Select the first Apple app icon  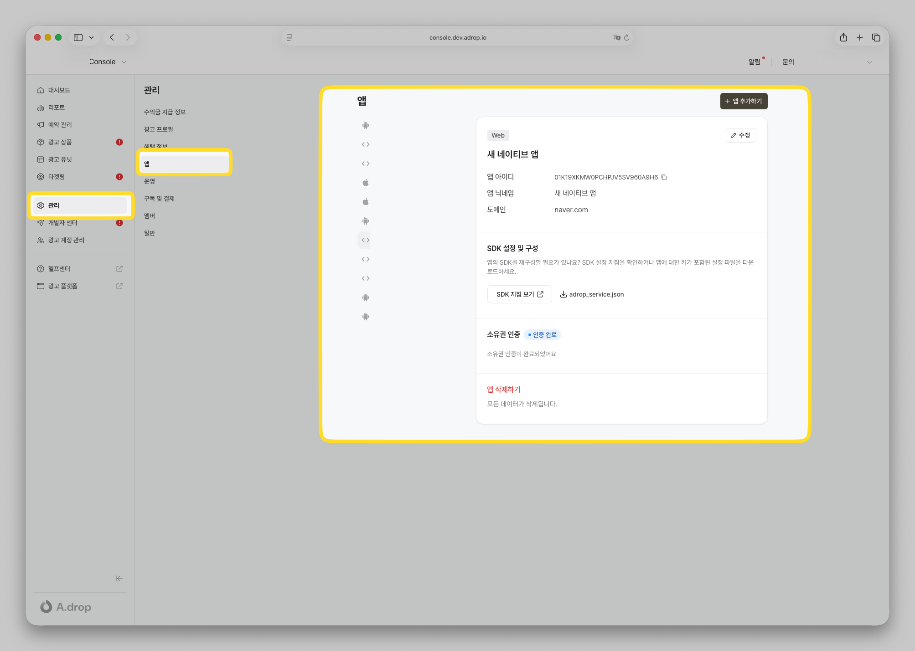tap(365, 183)
